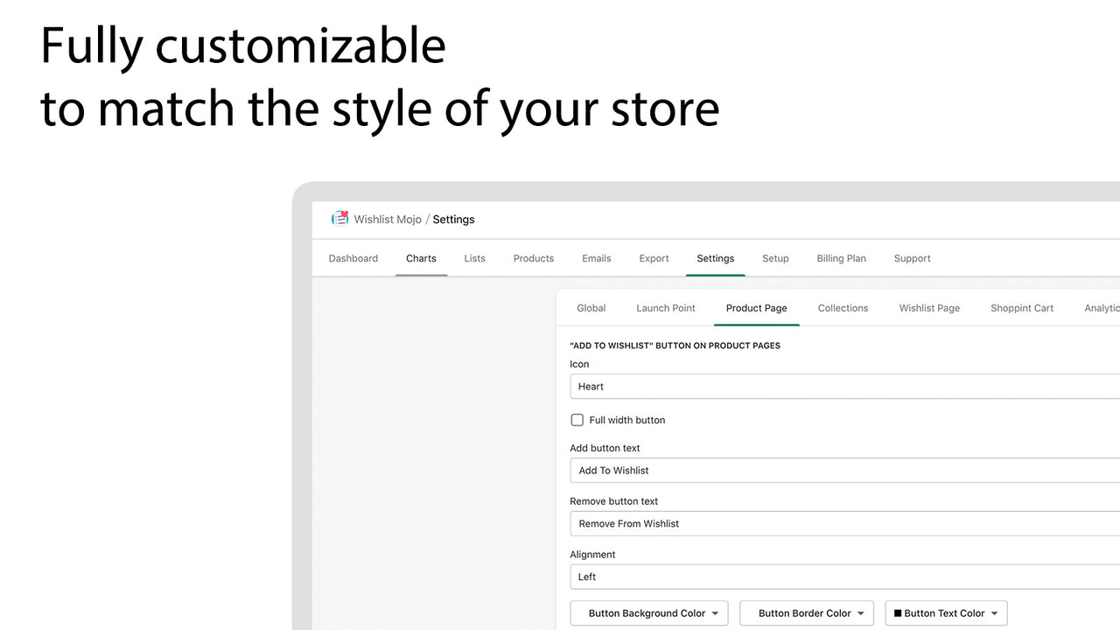Open the Wishlist Mojo breadcrumb link

point(388,220)
